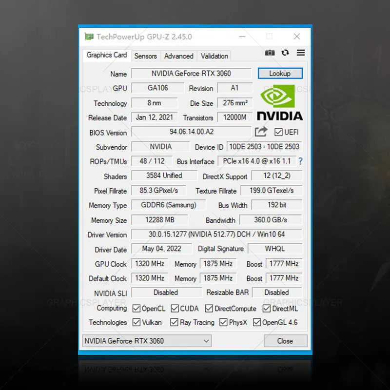
Task: Click the GPU-Z logo in the title bar
Action: point(89,36)
